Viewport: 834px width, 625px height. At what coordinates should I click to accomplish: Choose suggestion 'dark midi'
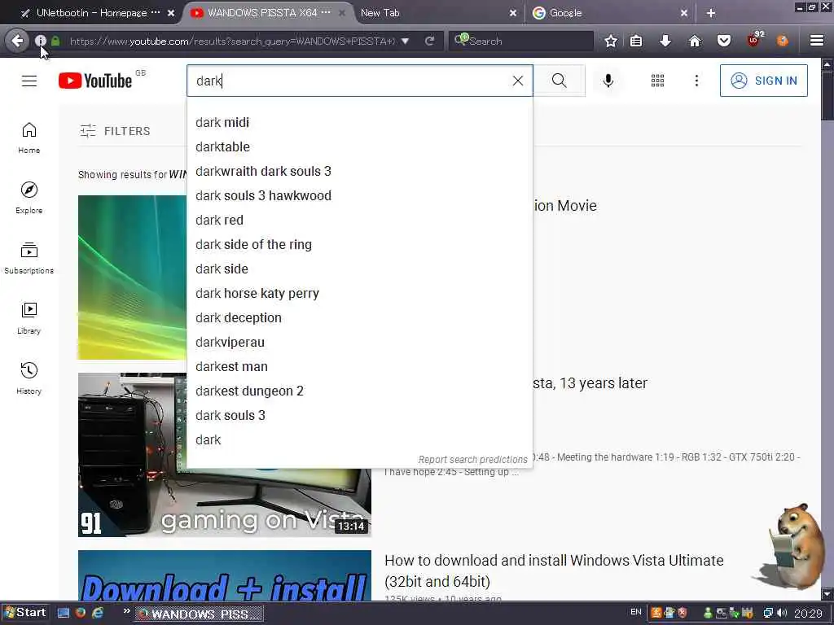click(x=359, y=123)
